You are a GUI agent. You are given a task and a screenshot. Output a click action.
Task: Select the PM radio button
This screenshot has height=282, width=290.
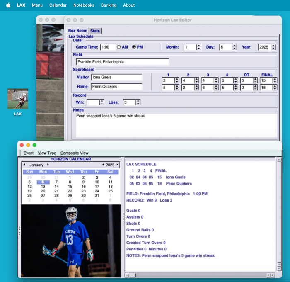tap(134, 47)
